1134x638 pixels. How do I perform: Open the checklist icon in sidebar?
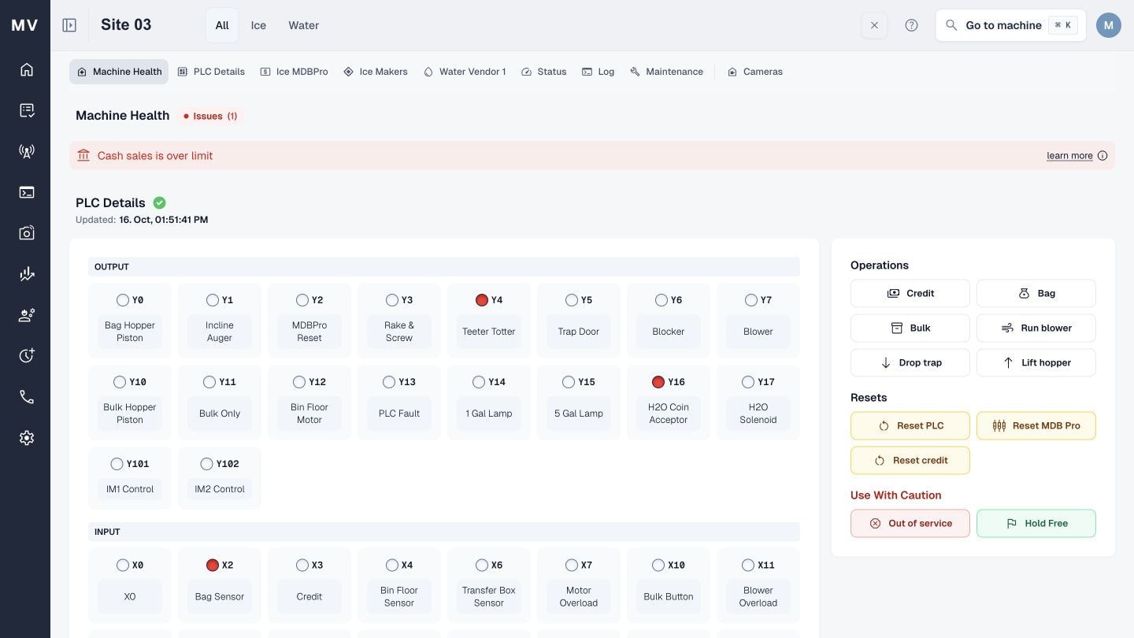[27, 110]
